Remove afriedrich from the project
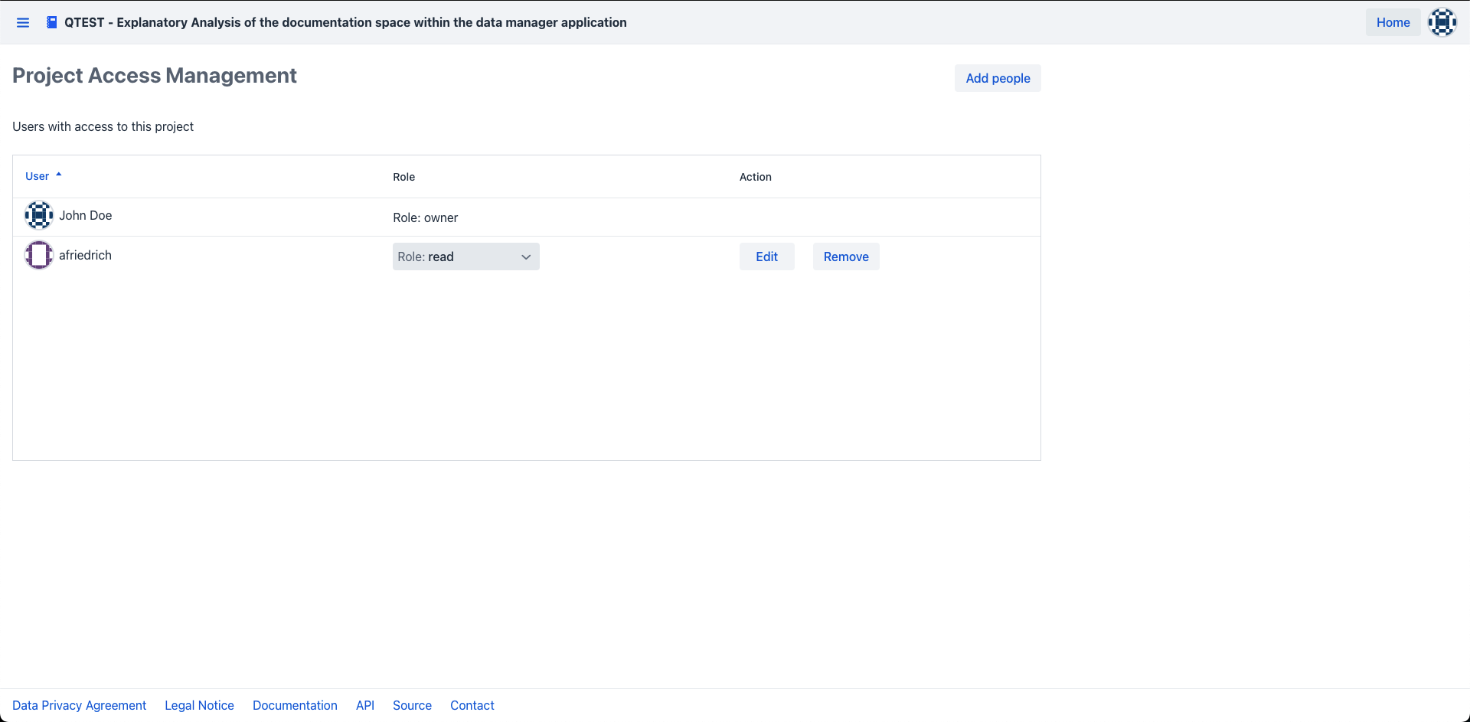The image size is (1470, 722). pyautogui.click(x=845, y=256)
